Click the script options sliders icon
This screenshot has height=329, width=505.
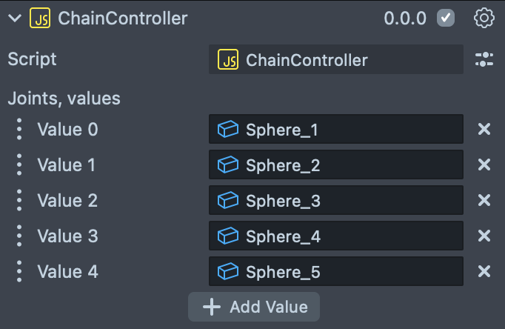[x=484, y=60]
